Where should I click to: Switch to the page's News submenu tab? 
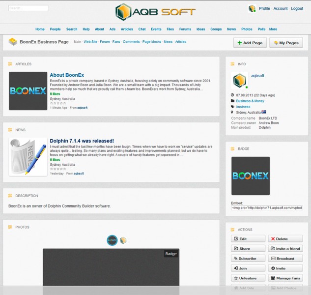[168, 42]
